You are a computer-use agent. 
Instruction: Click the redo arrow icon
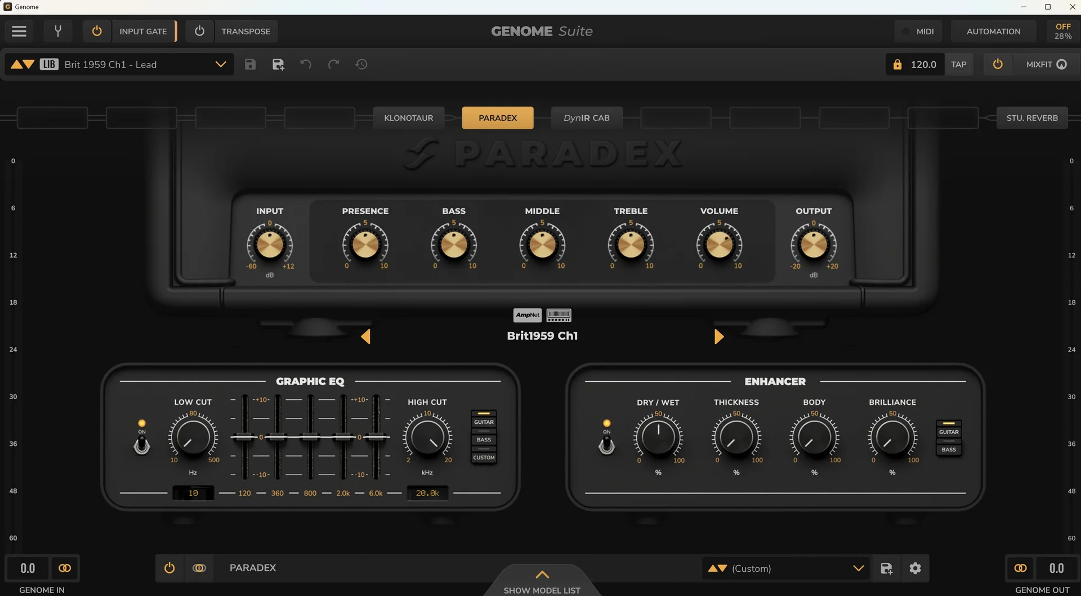tap(334, 65)
